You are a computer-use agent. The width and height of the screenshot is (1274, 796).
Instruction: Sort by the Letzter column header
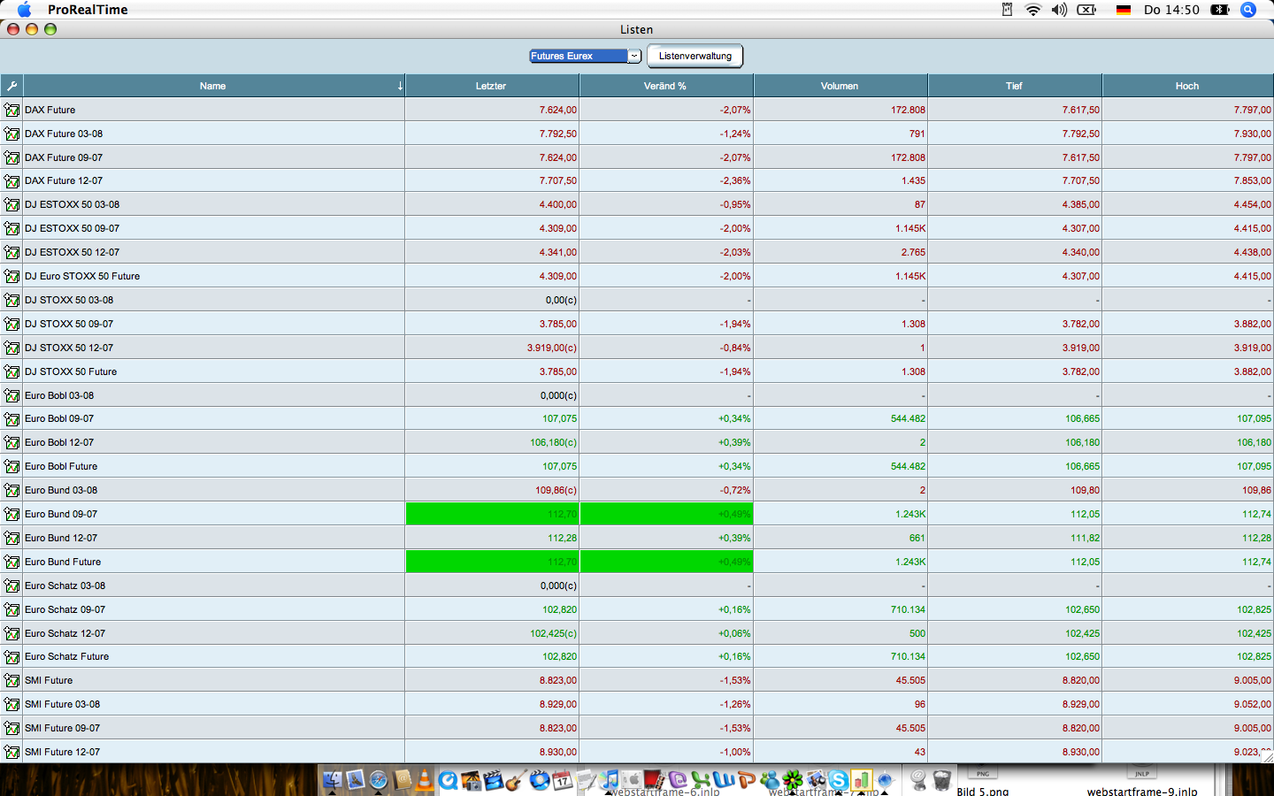click(x=491, y=86)
